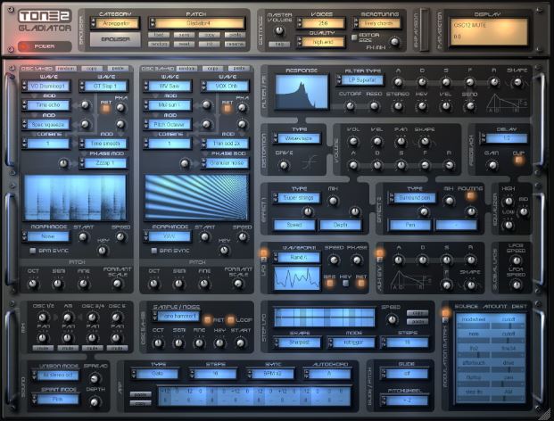
Task: Open the Zzzap 1 phase mod selector
Action: click(x=103, y=163)
